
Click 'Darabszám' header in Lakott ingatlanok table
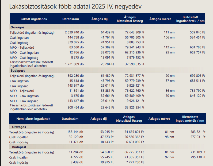(71, 19)
